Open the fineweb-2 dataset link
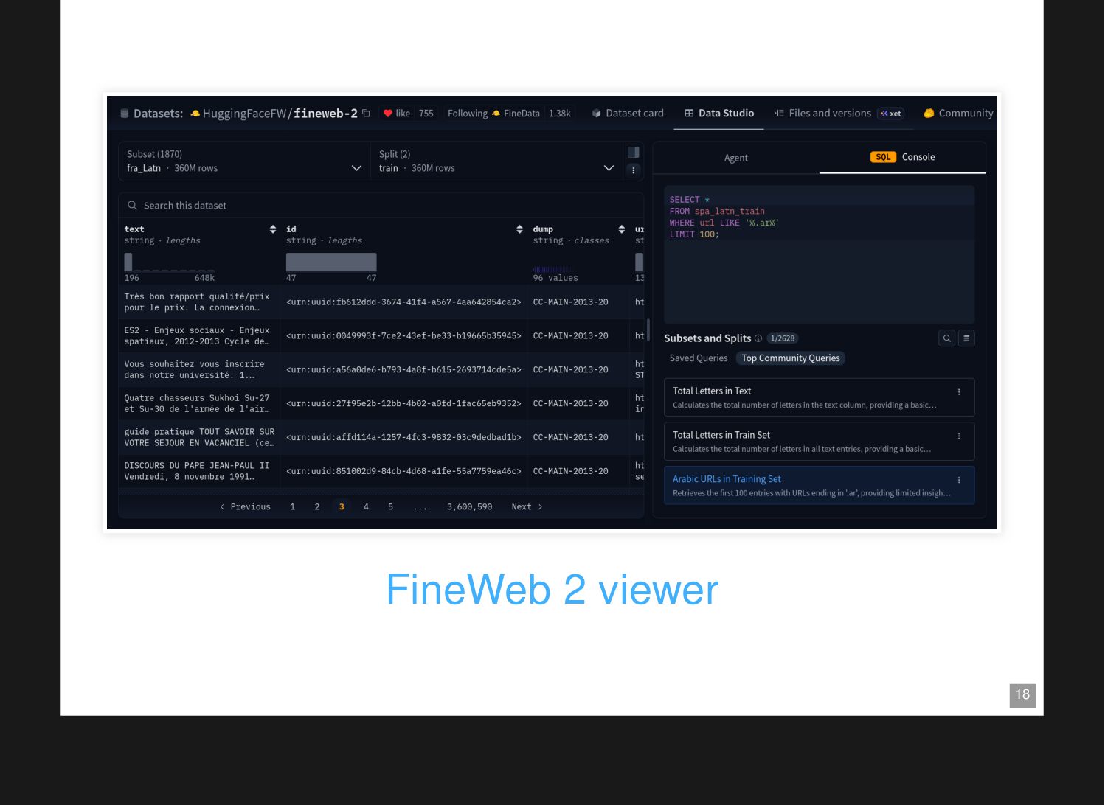This screenshot has width=1105, height=805. pyautogui.click(x=325, y=114)
